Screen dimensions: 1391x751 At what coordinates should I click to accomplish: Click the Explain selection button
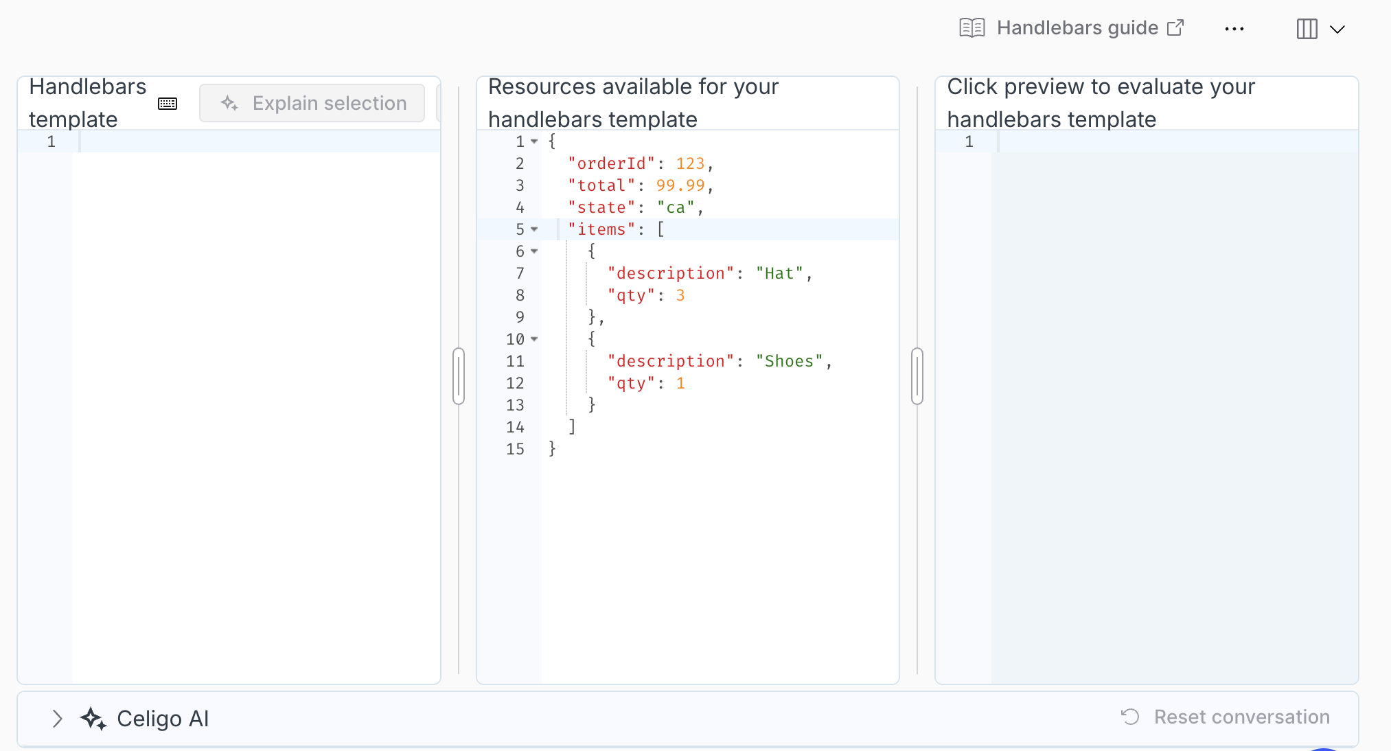(312, 103)
